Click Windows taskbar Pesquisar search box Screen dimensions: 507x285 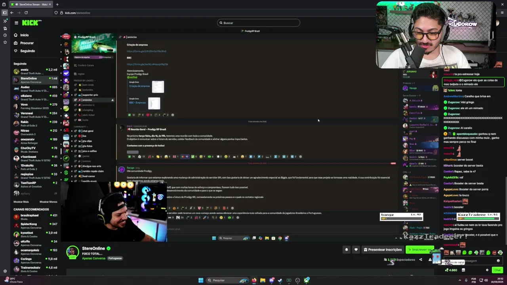(227, 280)
